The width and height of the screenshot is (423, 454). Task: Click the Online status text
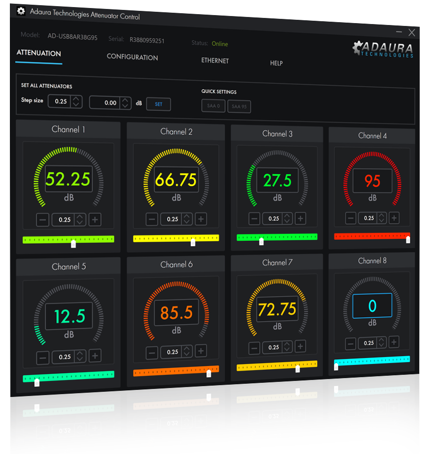click(220, 44)
